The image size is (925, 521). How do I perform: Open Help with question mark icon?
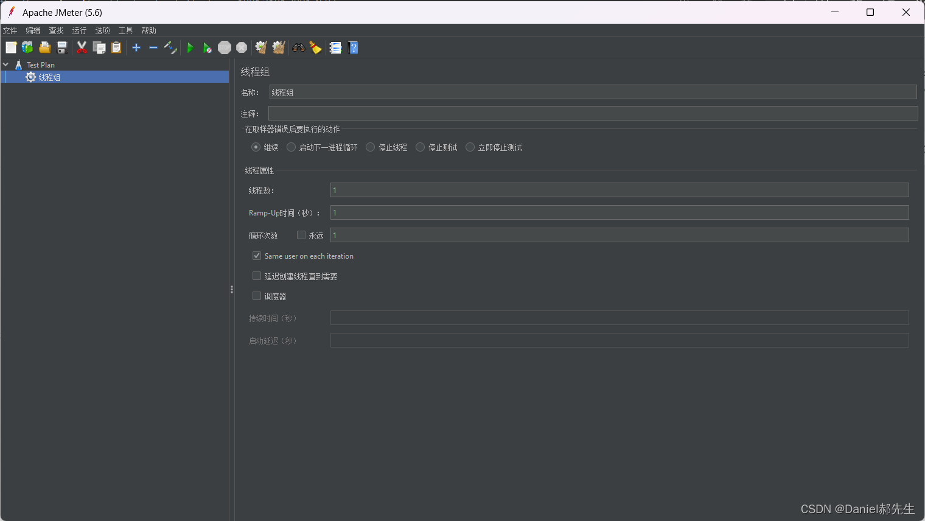(353, 47)
